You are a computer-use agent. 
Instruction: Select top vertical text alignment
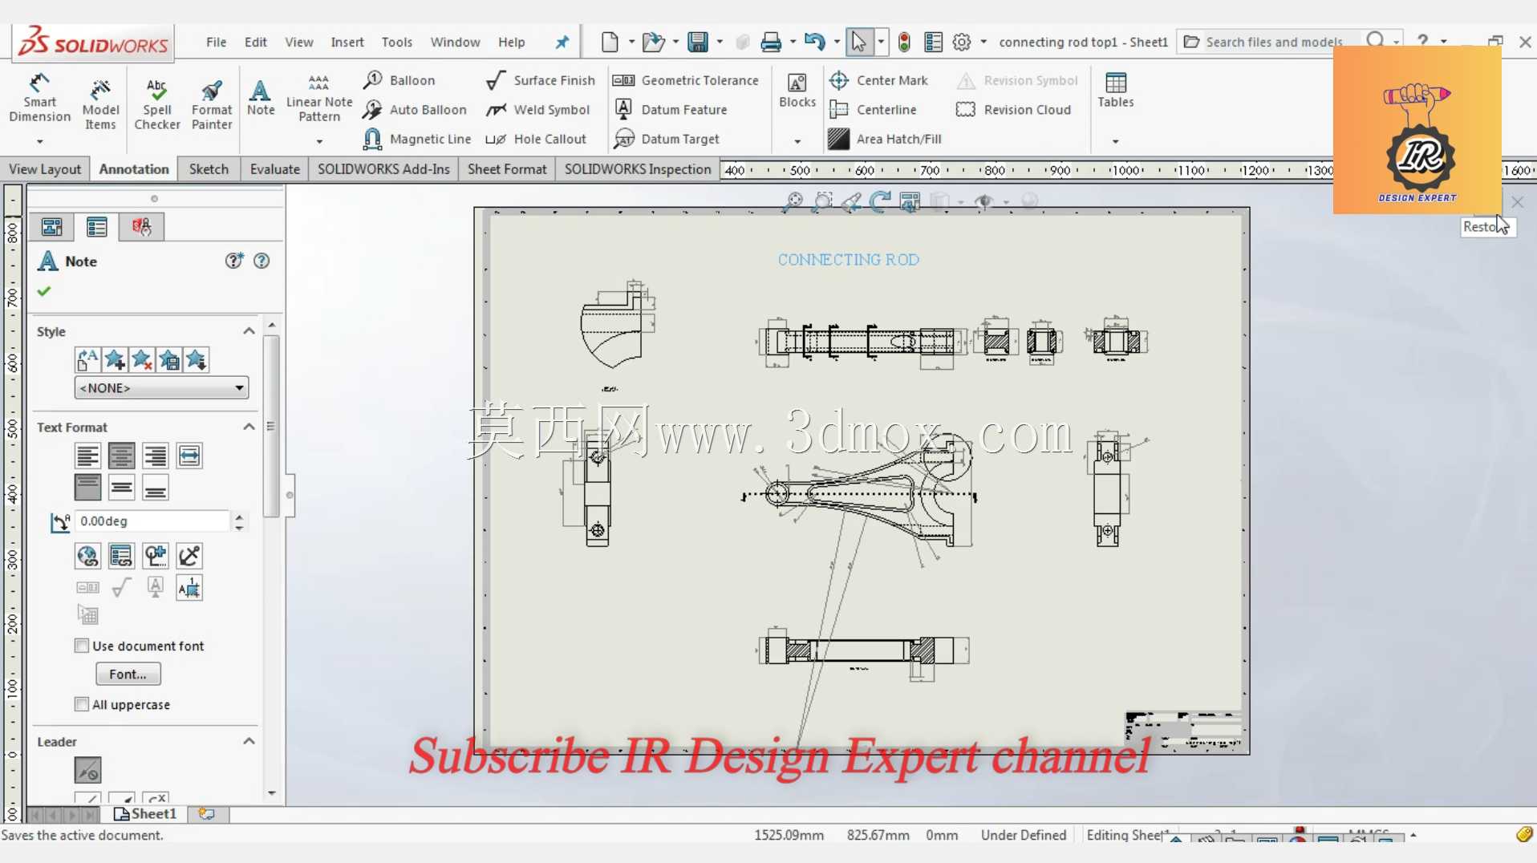(x=87, y=487)
